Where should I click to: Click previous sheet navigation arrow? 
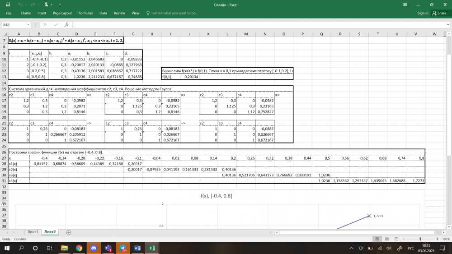7,232
